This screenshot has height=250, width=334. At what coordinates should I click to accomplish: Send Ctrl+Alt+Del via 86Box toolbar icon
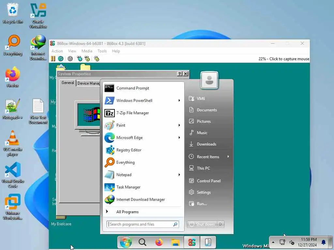pos(80,59)
